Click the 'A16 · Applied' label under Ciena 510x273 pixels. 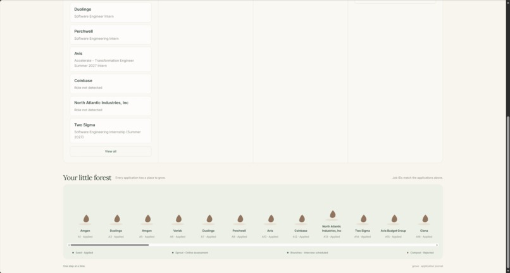pyautogui.click(x=424, y=237)
